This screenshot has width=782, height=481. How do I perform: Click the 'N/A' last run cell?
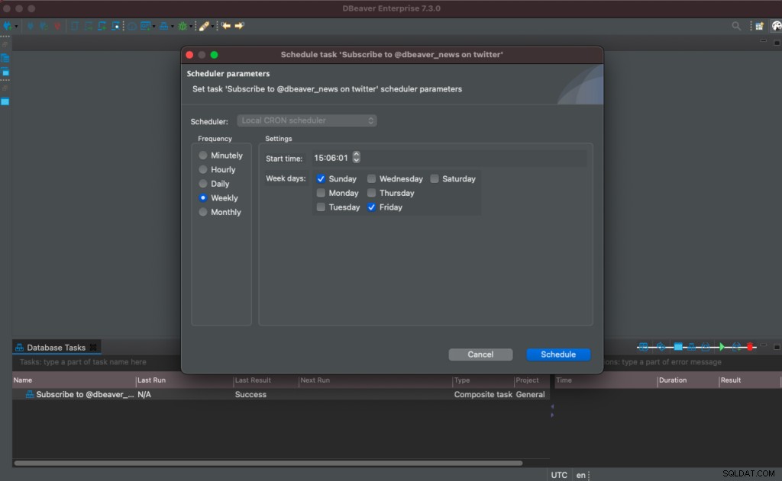pyautogui.click(x=144, y=394)
